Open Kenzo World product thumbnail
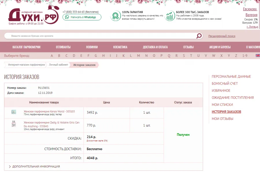 click(x=14, y=112)
